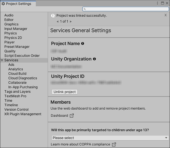This screenshot has height=148, width=170.
Task: Click the Unlink project button
Action: 65,92
